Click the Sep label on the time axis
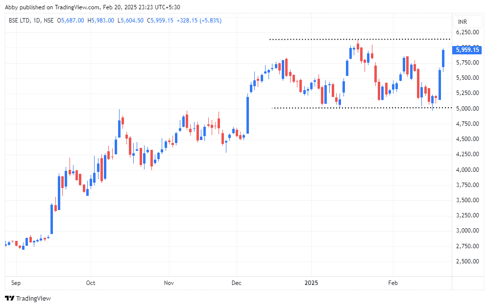Image resolution: width=489 pixels, height=307 pixels. tap(16, 283)
